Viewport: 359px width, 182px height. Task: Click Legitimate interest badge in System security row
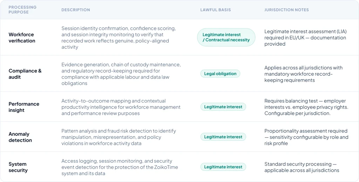[223, 167]
